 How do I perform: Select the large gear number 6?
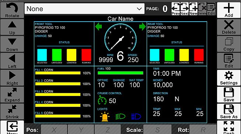click(x=120, y=56)
